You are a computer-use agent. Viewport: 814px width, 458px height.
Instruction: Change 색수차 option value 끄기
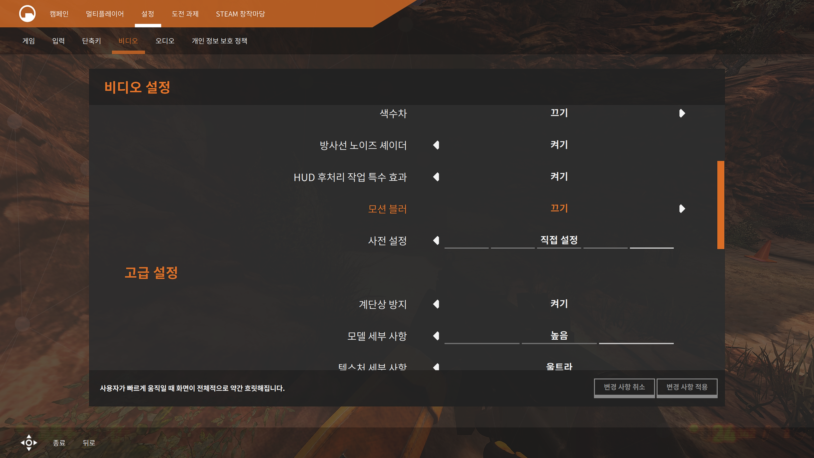tap(559, 113)
